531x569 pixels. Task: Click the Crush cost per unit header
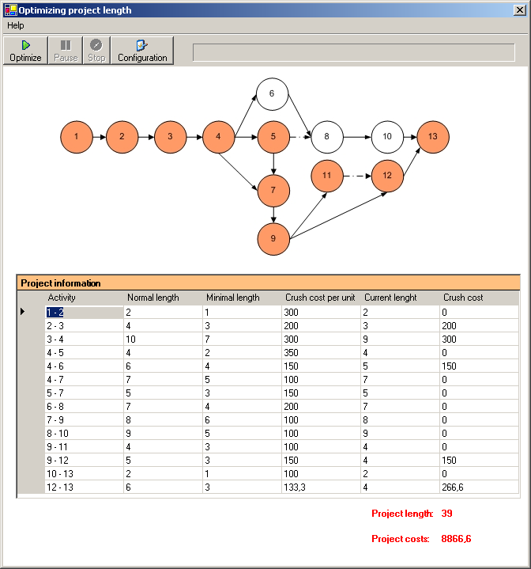[x=321, y=298]
